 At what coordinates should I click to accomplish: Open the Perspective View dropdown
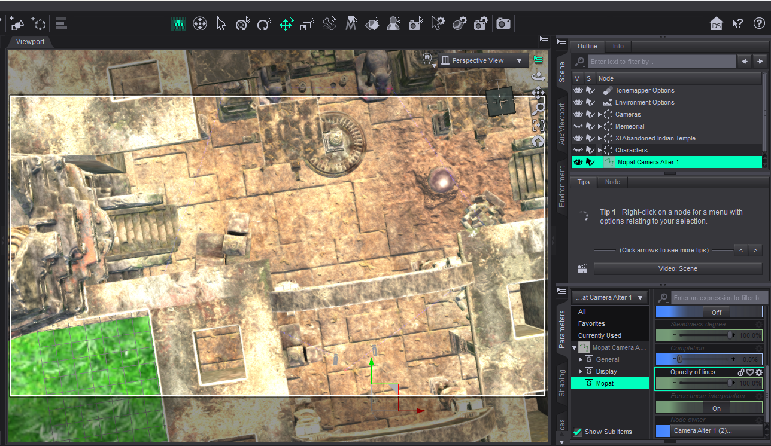click(483, 60)
